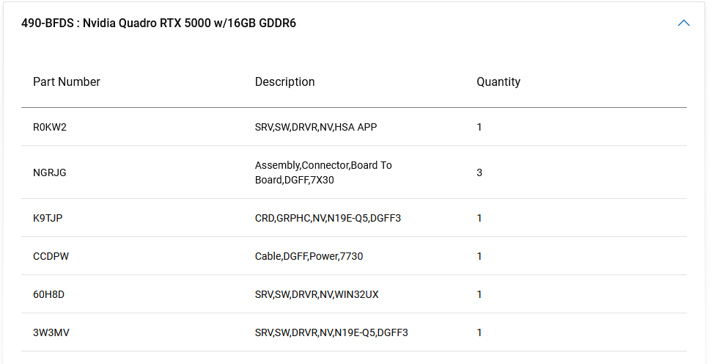
Task: Click the quantity value for R0KW2
Action: (x=479, y=127)
